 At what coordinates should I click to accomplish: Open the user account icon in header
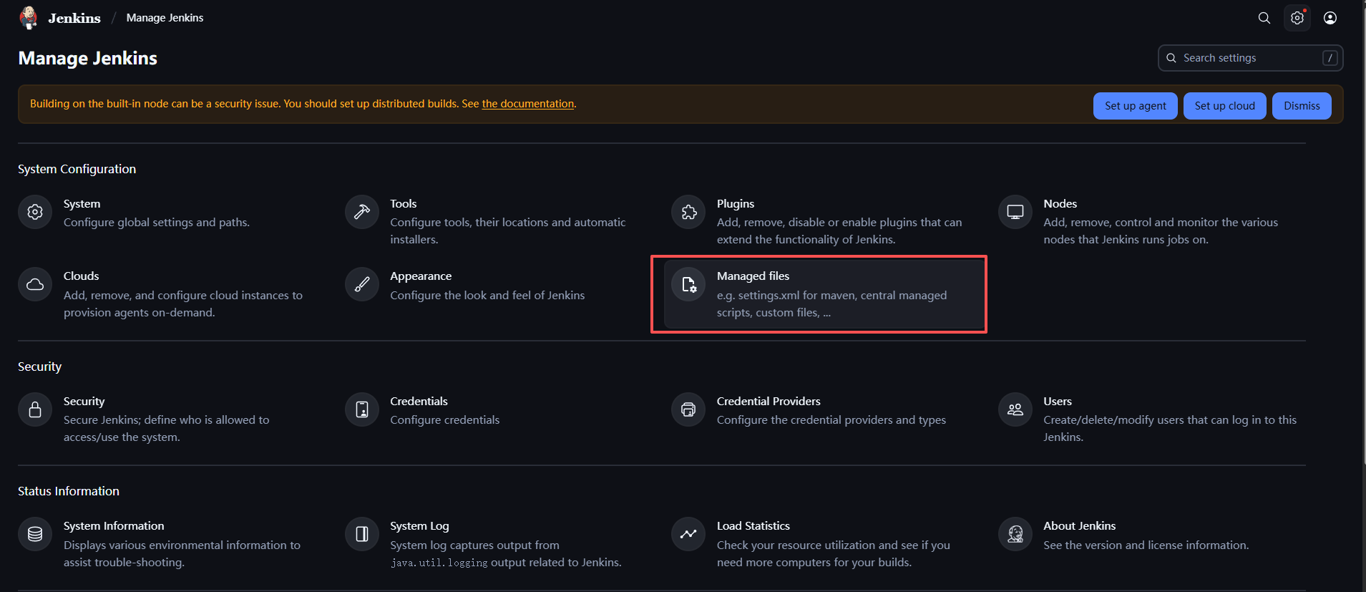[x=1330, y=18]
